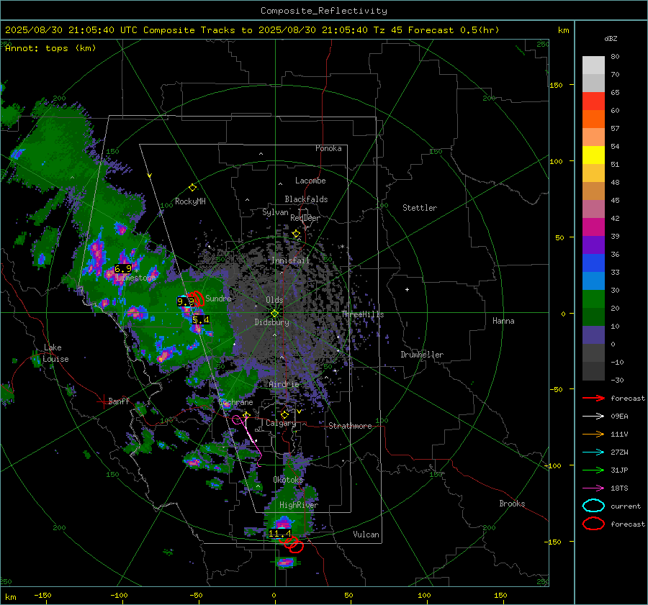Pick the yellow 51-54 dBZ swatch
This screenshot has width=648, height=605.
coord(593,155)
